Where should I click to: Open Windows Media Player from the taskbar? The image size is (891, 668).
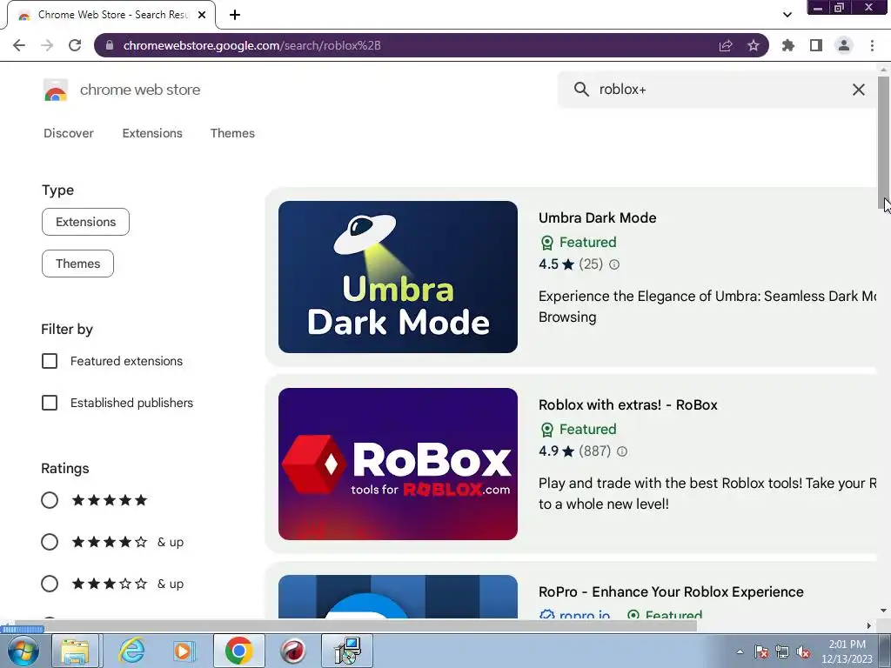[x=184, y=651]
